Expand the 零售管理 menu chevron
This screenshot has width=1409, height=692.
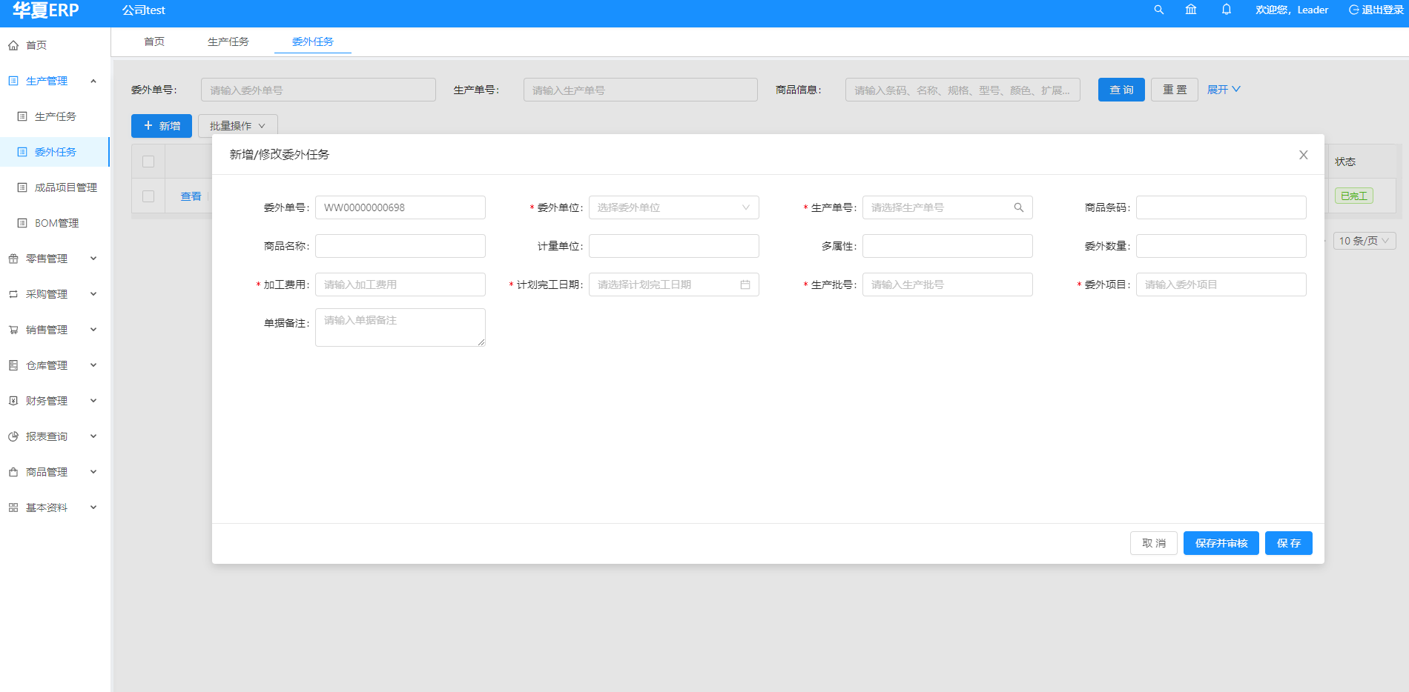point(93,259)
